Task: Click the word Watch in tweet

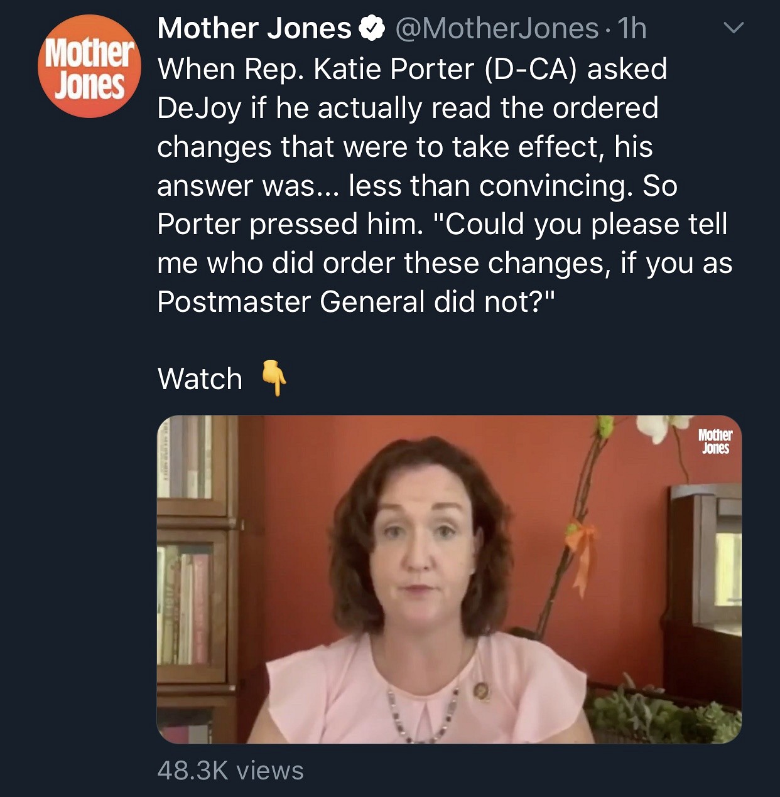Action: click(200, 378)
